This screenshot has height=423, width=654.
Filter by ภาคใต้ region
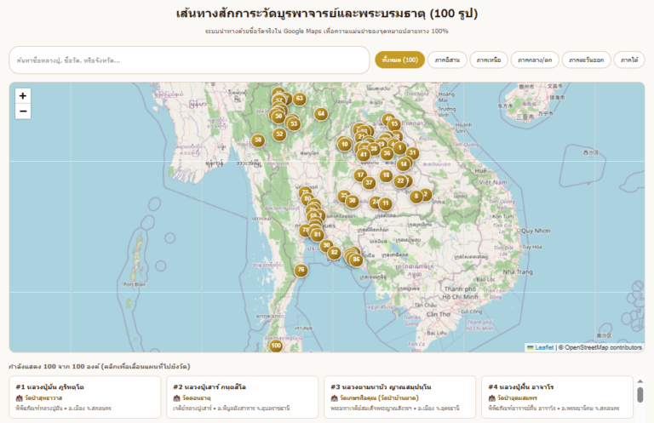(x=629, y=60)
